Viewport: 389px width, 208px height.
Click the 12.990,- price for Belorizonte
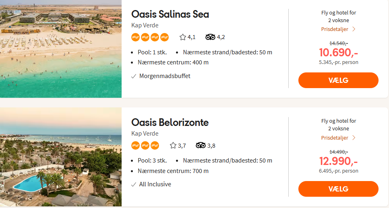338,161
